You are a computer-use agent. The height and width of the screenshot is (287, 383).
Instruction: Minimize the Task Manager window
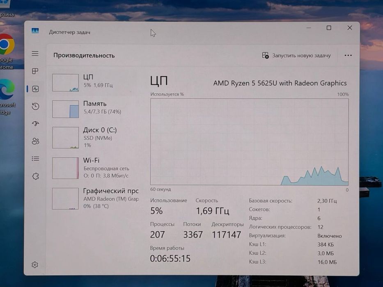(309, 28)
